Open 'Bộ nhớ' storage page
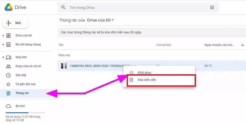The image size is (246, 124). (x=20, y=106)
